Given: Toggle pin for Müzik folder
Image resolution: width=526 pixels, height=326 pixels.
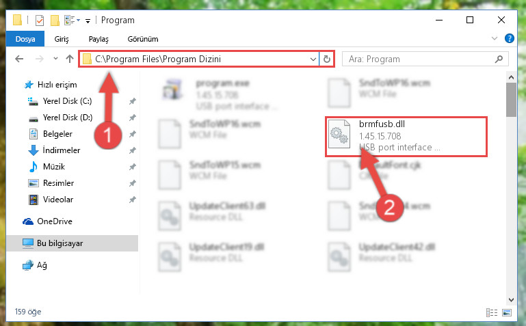Looking at the screenshot, I should (133, 167).
